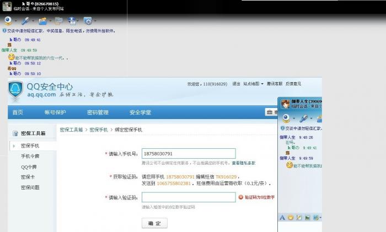The image size is (386, 232).
Task: Expand the voice call options arrow in the k哥 chat
Action: pos(33,21)
